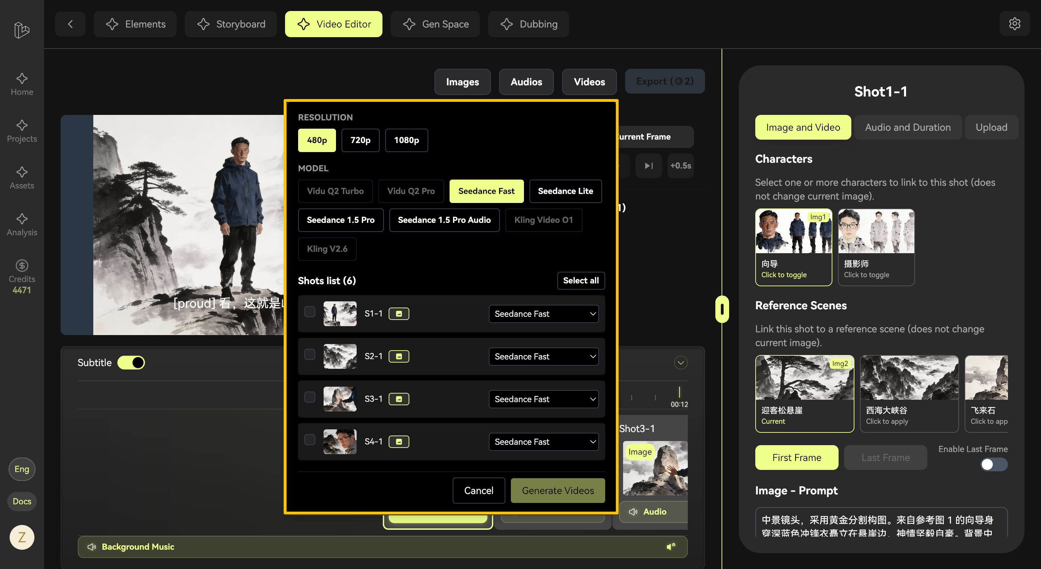Click Select all in shots list
The image size is (1041, 569).
click(581, 281)
